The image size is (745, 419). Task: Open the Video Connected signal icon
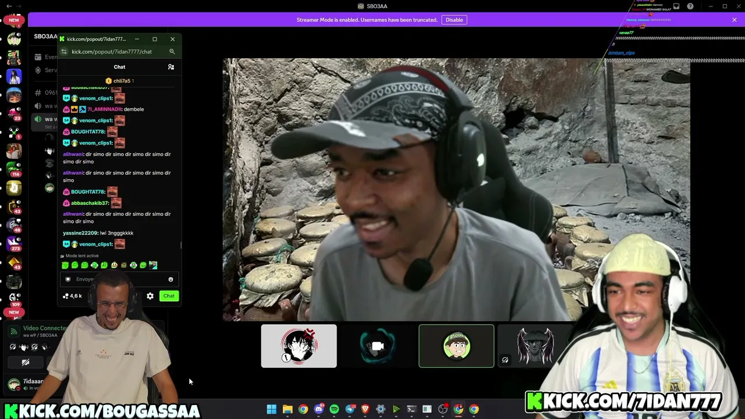pyautogui.click(x=14, y=332)
